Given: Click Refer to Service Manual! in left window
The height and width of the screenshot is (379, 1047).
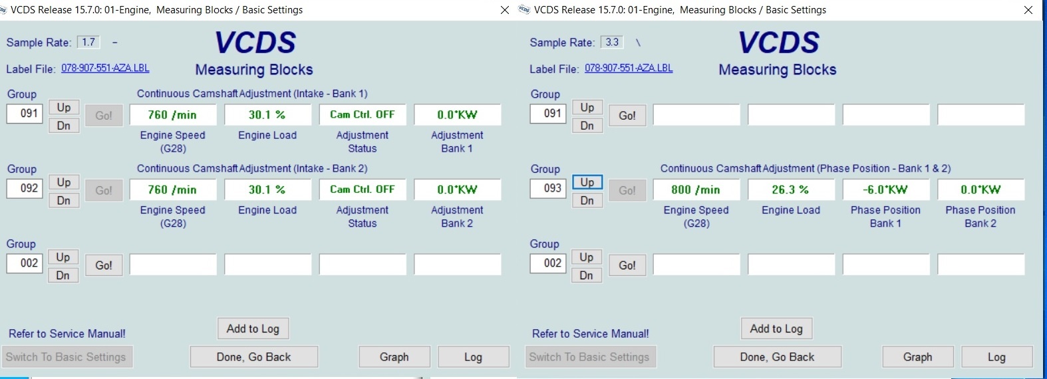Looking at the screenshot, I should click(67, 334).
